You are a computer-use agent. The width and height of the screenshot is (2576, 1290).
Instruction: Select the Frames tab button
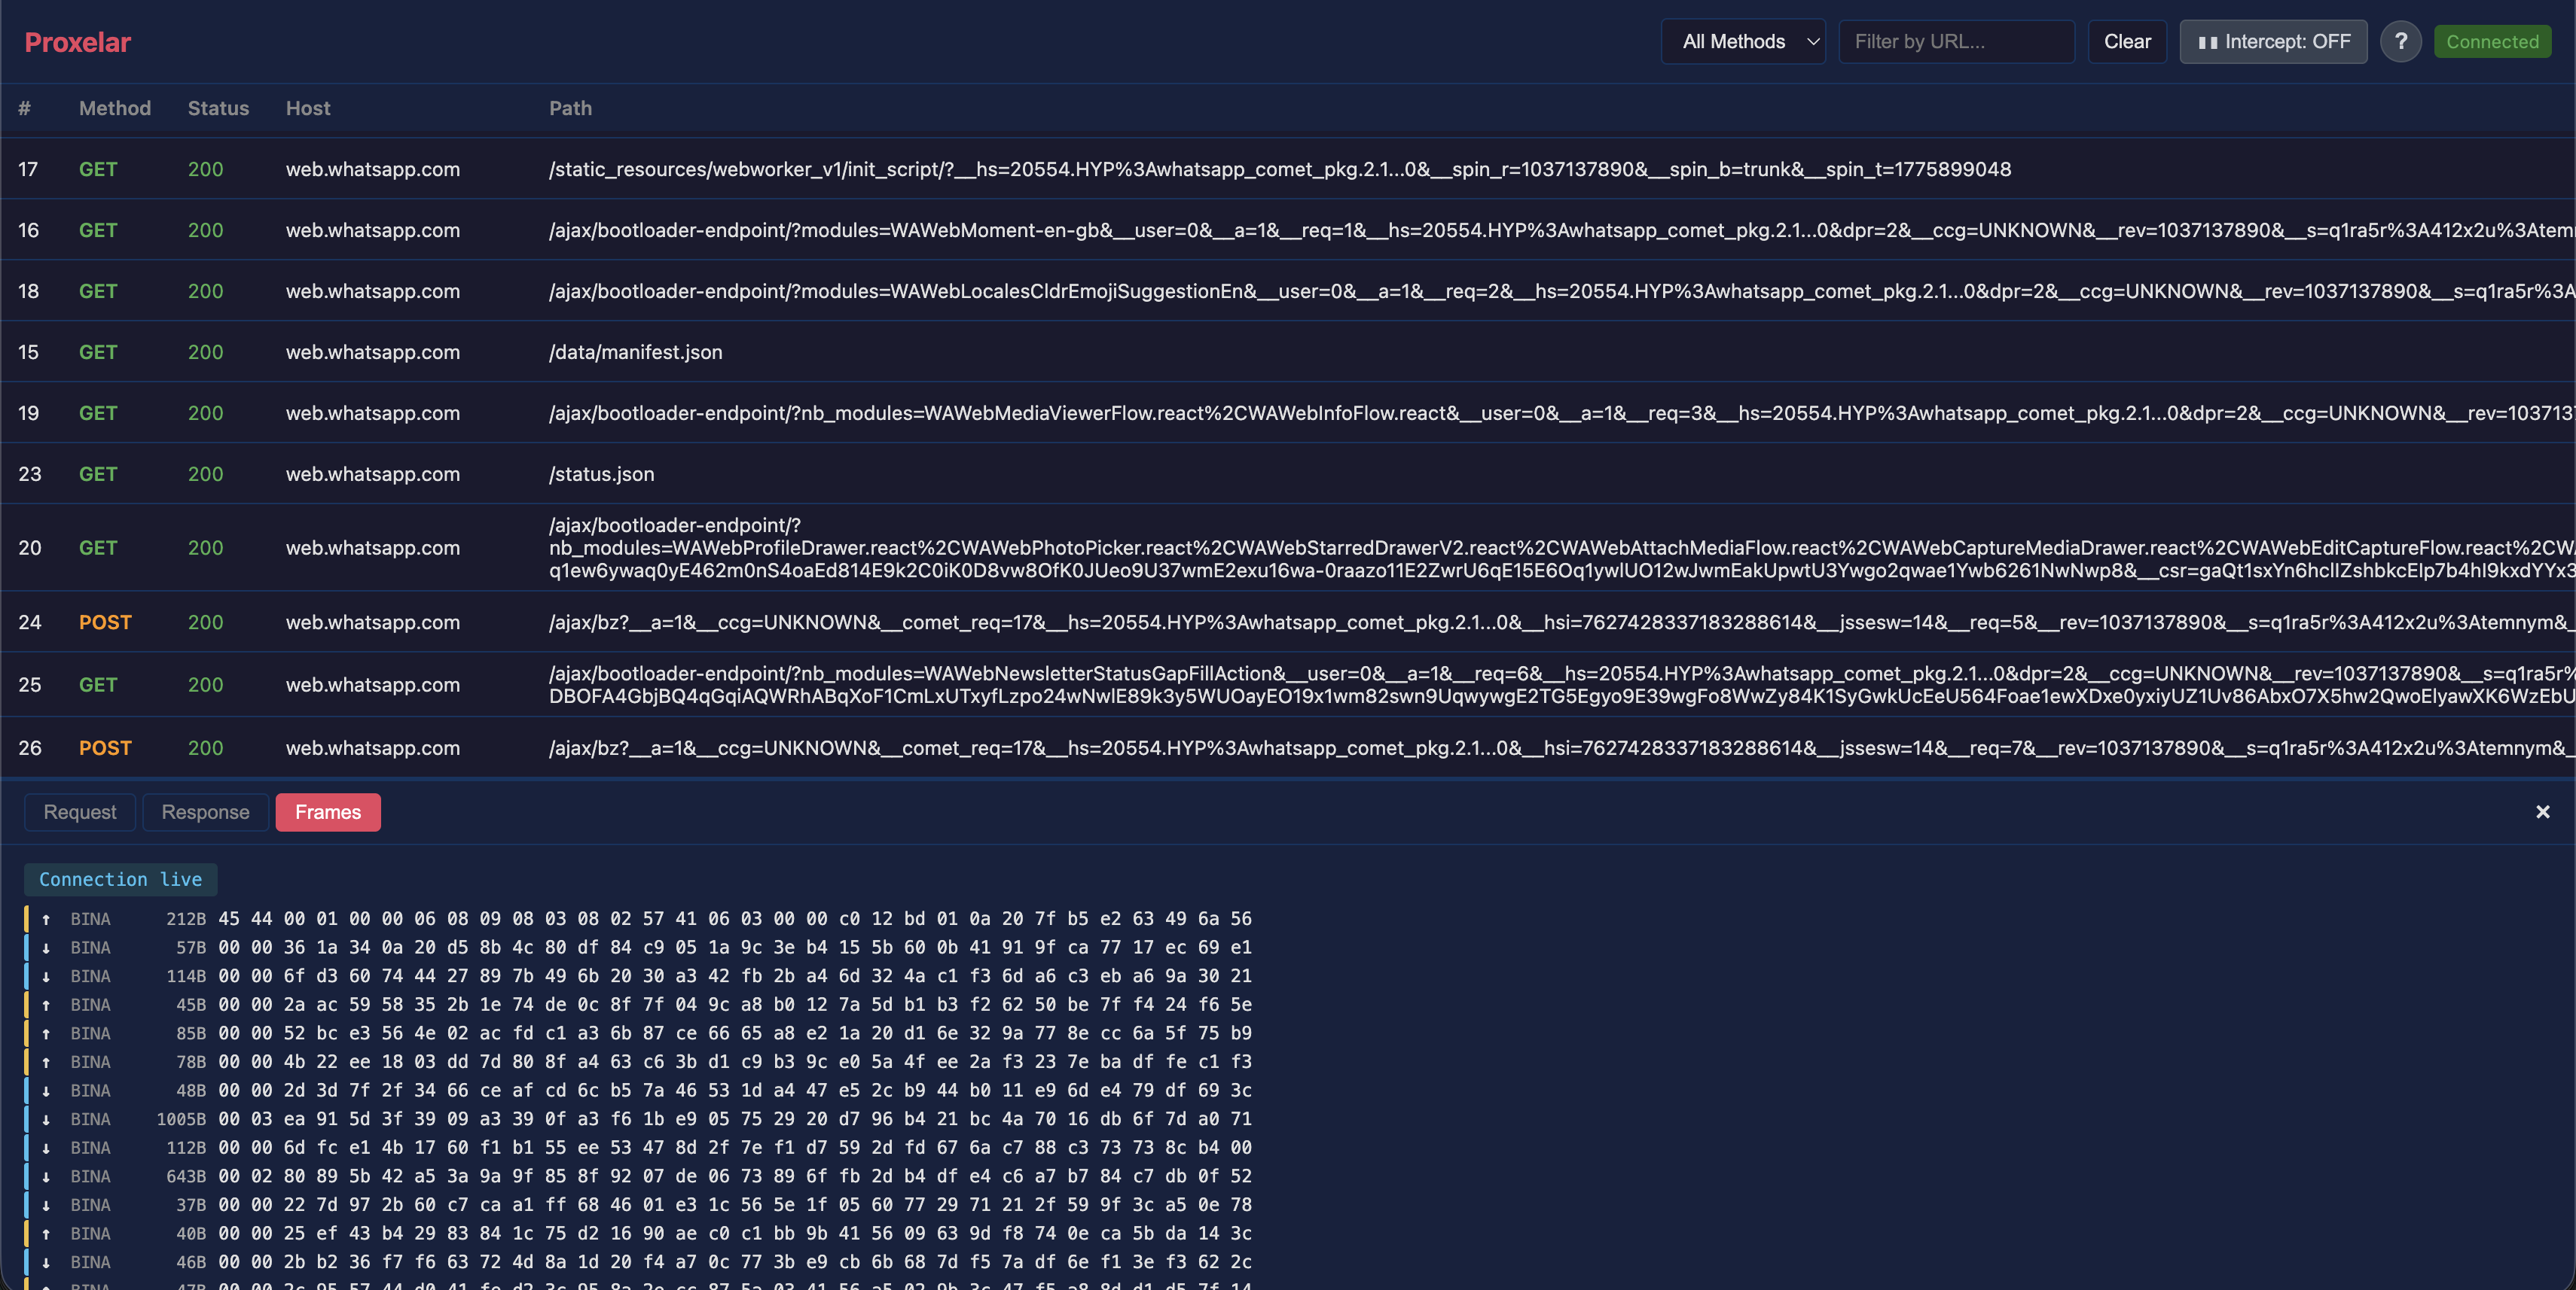[328, 811]
